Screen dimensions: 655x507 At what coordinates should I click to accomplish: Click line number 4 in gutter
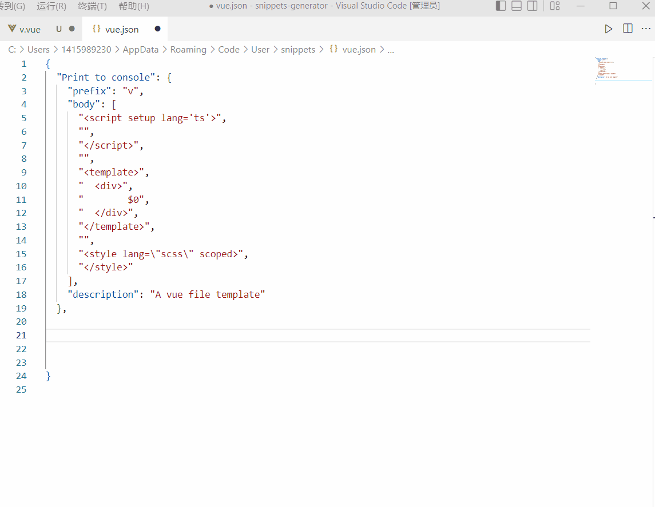click(x=24, y=105)
